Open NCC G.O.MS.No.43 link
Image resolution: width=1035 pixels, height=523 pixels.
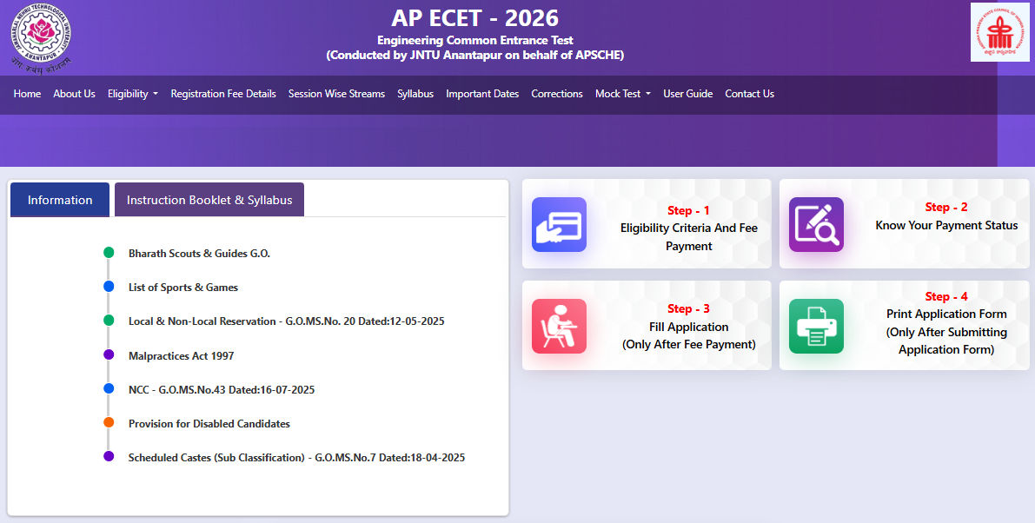pyautogui.click(x=221, y=390)
